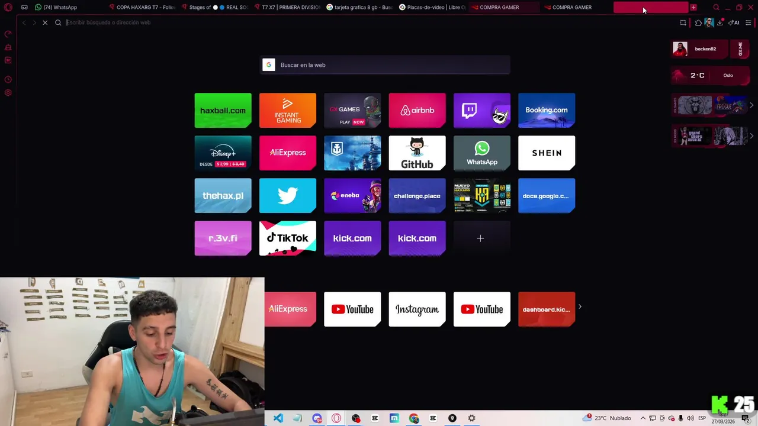
Task: Click the 'Buscar en la web' search field
Action: [x=386, y=65]
